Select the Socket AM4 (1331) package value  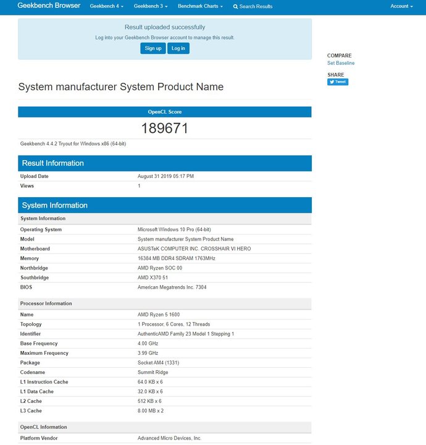click(x=158, y=363)
